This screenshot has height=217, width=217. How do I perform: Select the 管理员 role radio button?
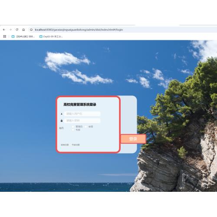pos(73,127)
